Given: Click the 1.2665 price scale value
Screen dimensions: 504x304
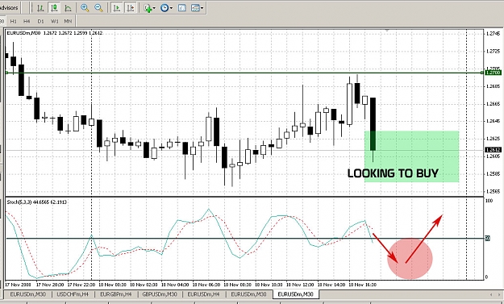Looking at the screenshot, I should point(493,103).
